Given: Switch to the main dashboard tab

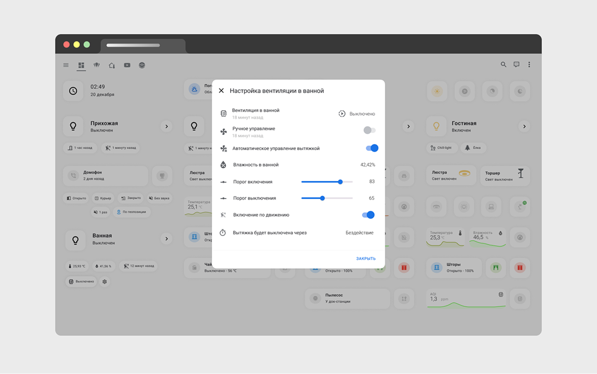Looking at the screenshot, I should coord(81,65).
